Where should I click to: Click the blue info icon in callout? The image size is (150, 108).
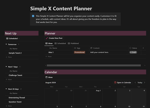tap(33, 16)
